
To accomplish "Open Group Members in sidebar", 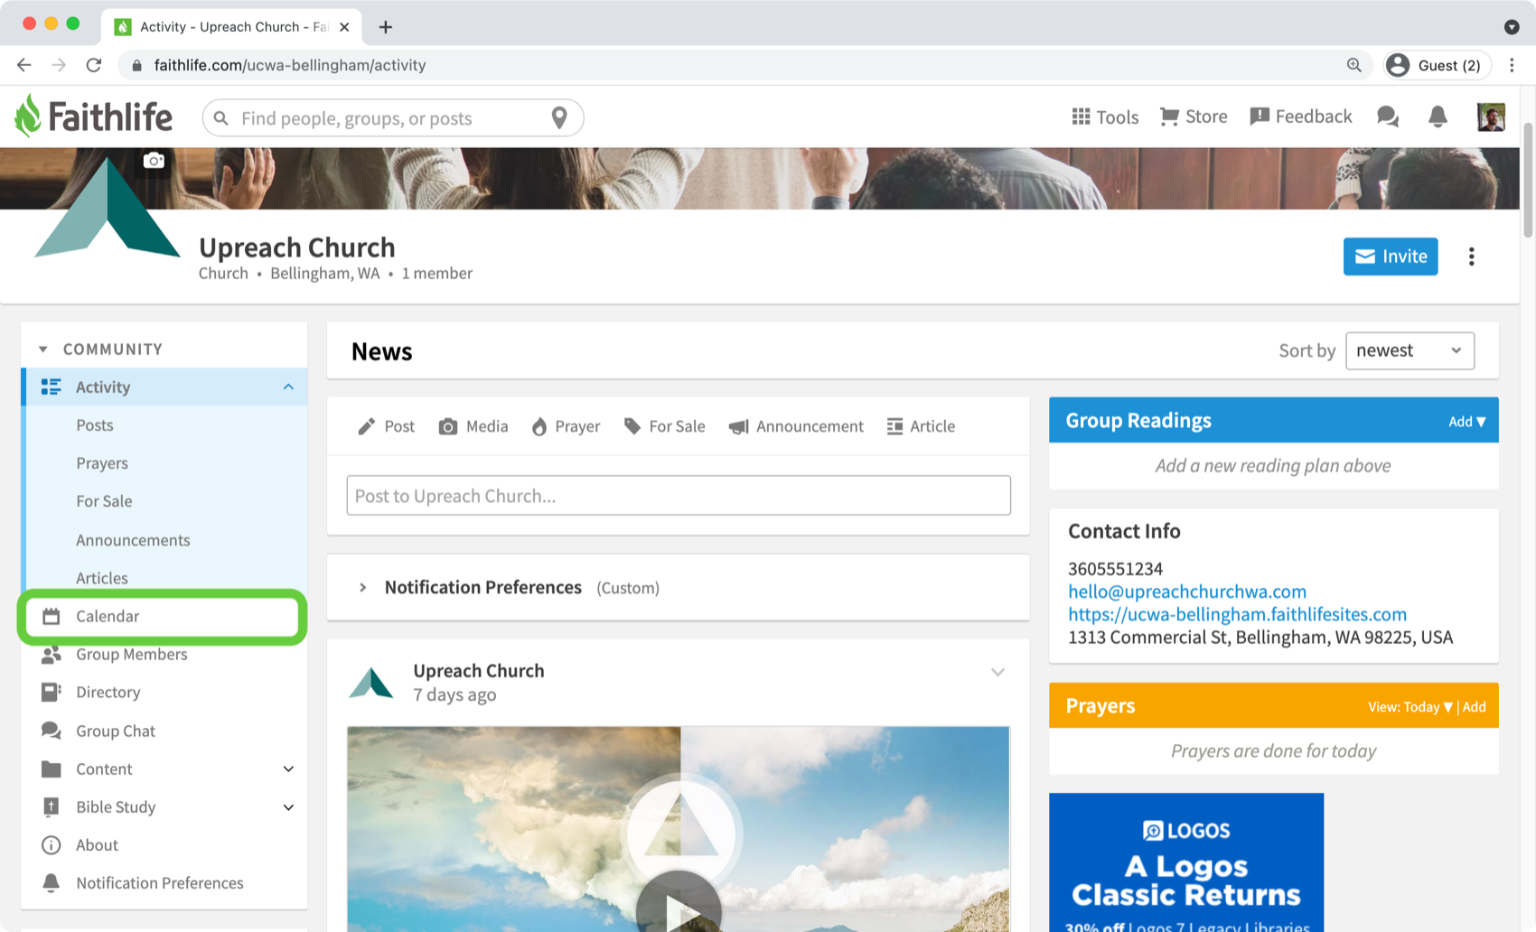I will point(131,654).
